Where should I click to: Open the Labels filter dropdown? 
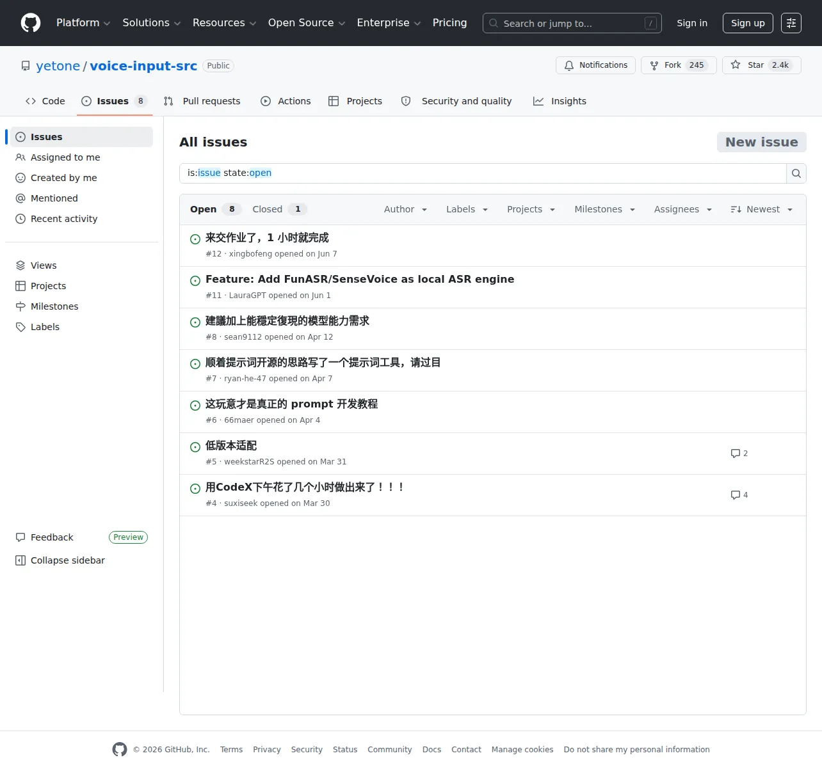click(x=467, y=209)
